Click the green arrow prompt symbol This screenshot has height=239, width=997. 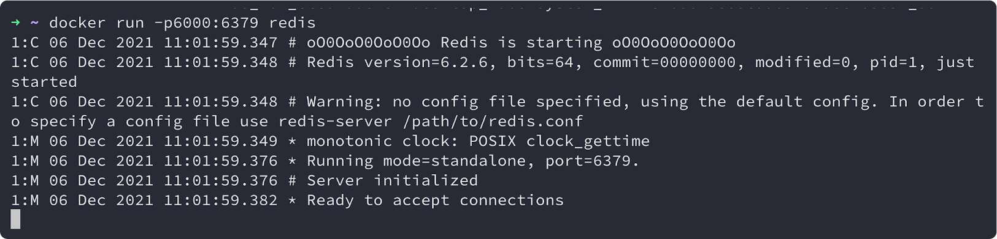pyautogui.click(x=15, y=23)
